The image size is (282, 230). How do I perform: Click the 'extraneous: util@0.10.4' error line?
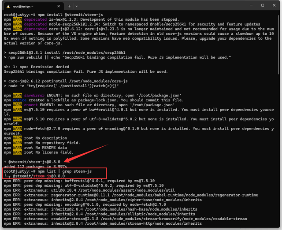(x=89, y=190)
